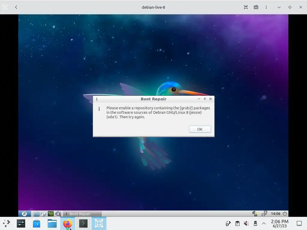The width and height of the screenshot is (307, 230).
Task: Select Boot Repair task in guest taskbar
Action: (x=82, y=214)
